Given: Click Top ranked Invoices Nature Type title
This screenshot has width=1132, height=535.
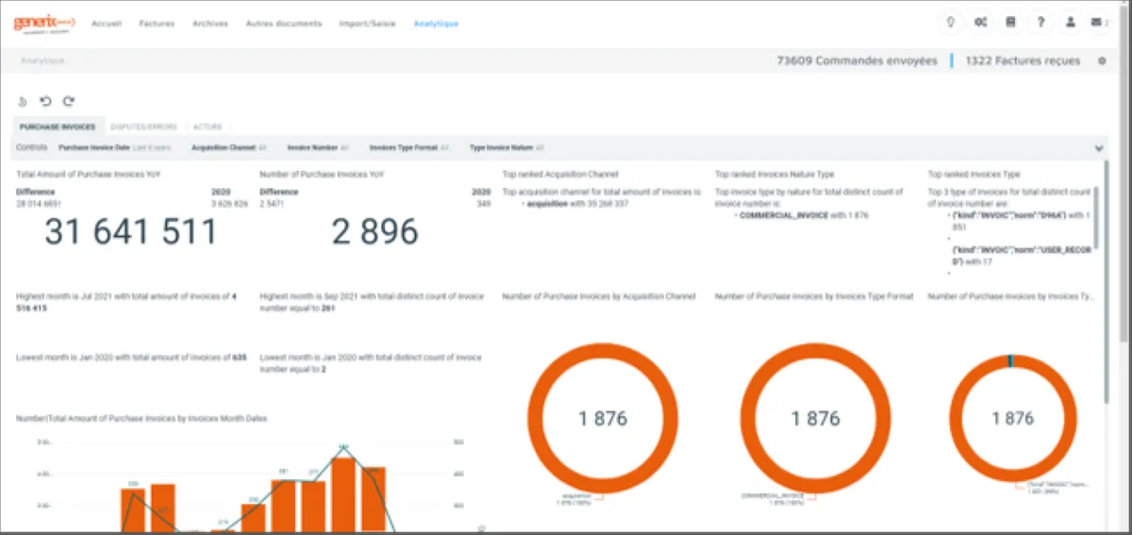Looking at the screenshot, I should pos(774,175).
